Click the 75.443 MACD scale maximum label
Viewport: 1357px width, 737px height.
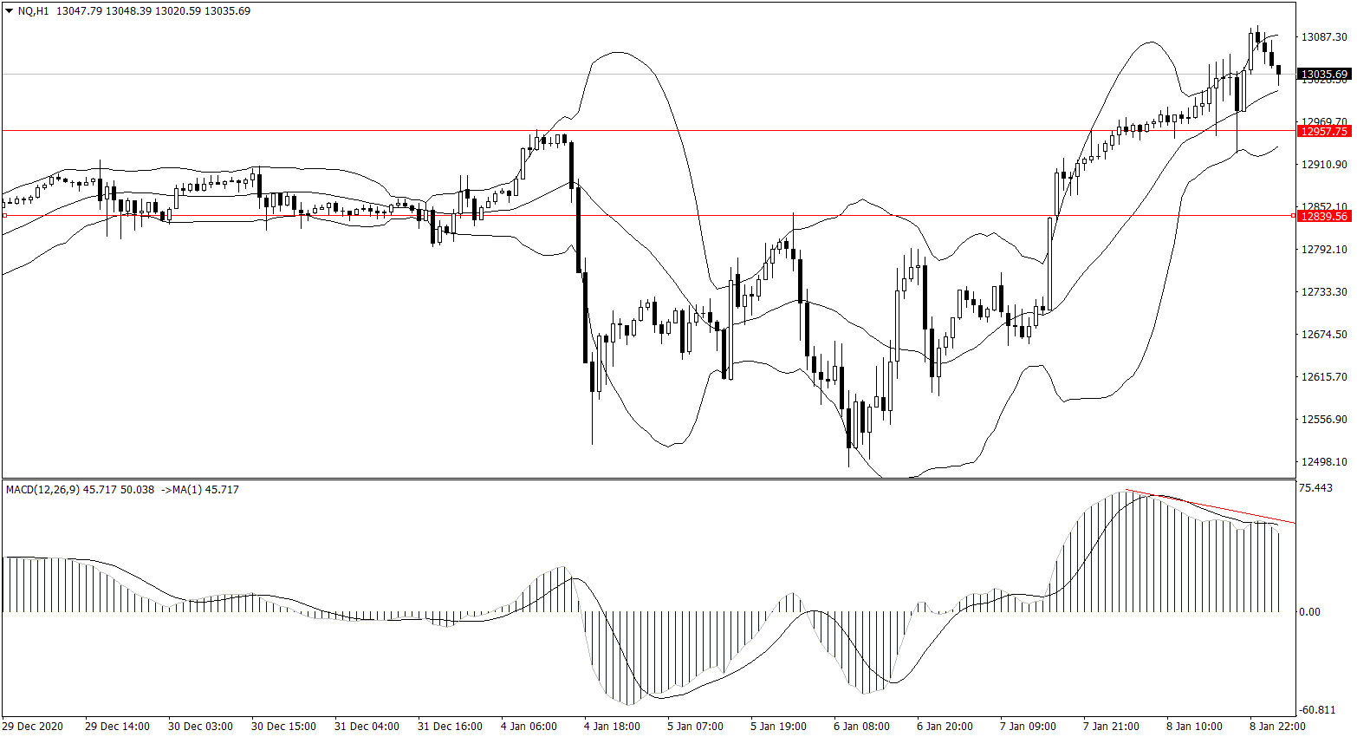pyautogui.click(x=1315, y=488)
